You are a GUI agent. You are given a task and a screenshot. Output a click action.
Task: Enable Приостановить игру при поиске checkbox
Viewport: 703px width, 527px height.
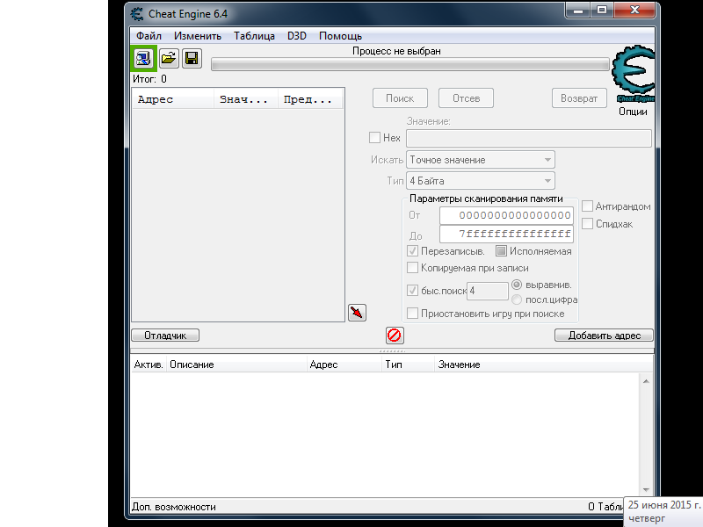coord(412,314)
